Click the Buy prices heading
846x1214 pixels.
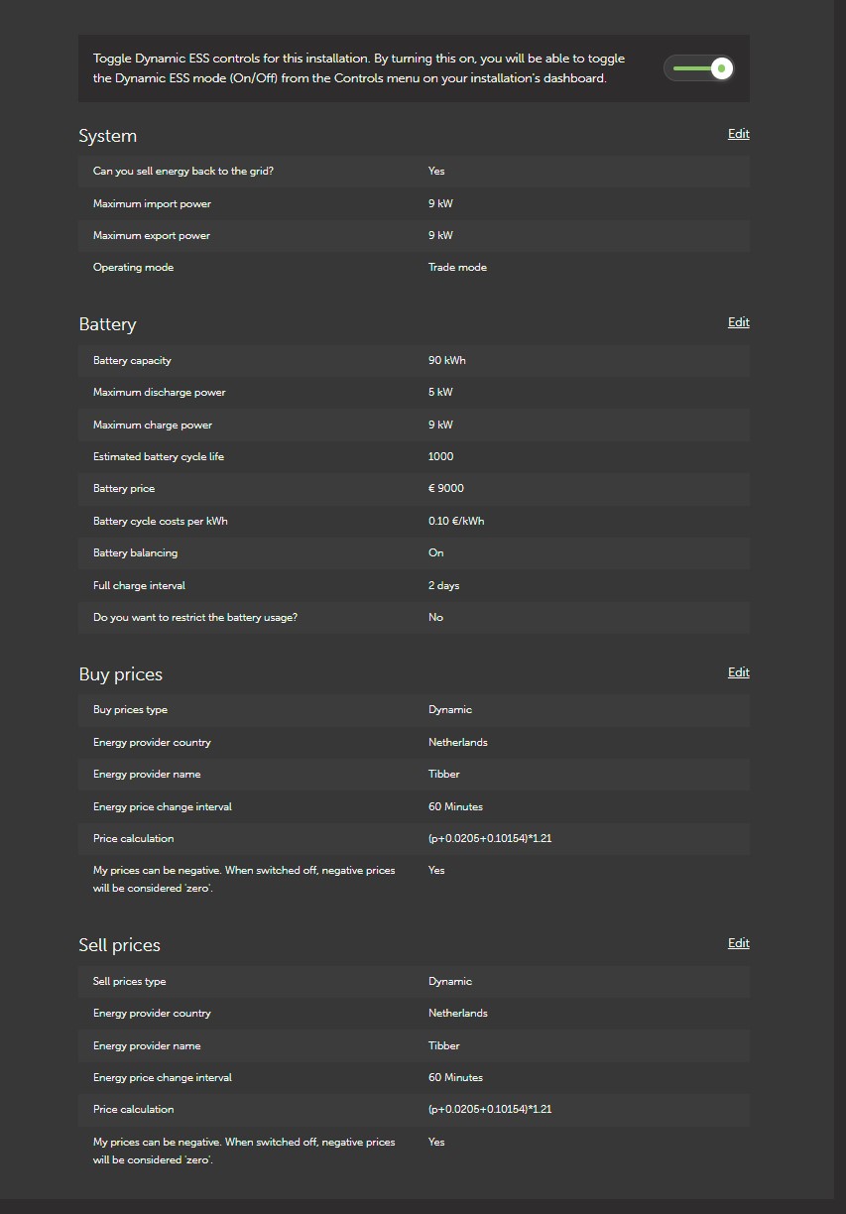coord(121,674)
